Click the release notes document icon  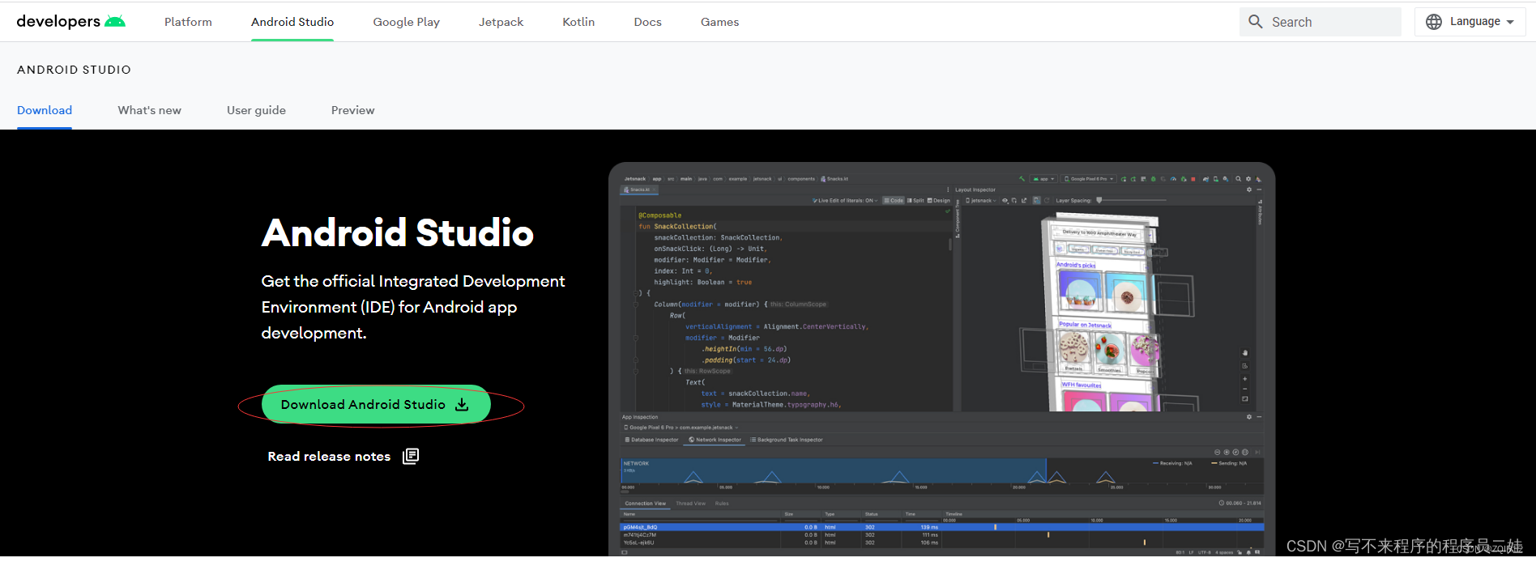click(411, 456)
